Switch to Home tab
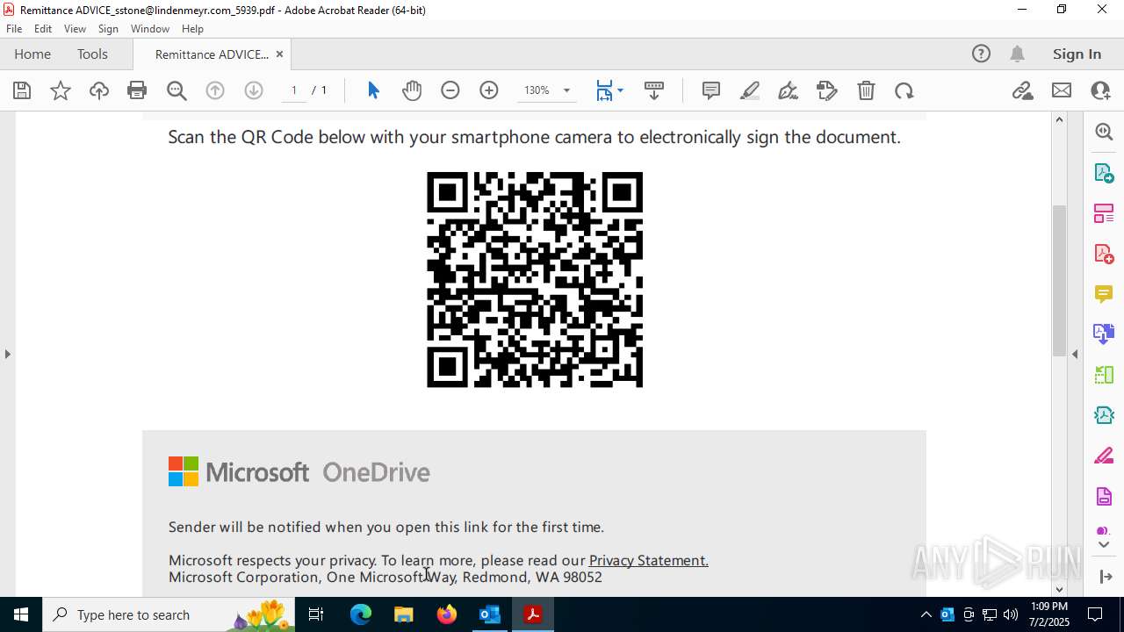 (32, 54)
